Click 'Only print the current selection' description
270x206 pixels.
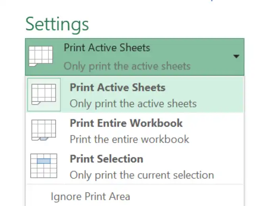click(142, 175)
